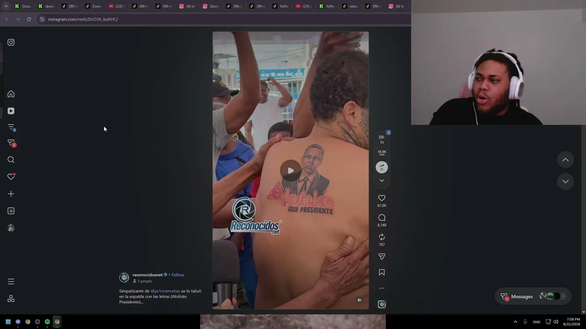The image size is (586, 329).
Task: Play the paused reel video
Action: [x=291, y=170]
